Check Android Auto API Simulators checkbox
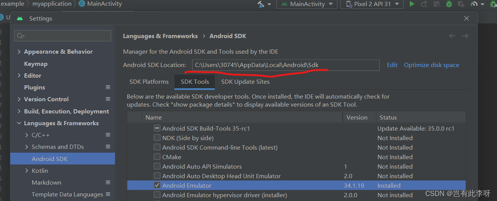The width and height of the screenshot is (497, 201). pos(157,166)
